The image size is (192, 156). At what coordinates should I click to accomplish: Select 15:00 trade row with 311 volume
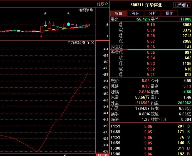(x=150, y=149)
